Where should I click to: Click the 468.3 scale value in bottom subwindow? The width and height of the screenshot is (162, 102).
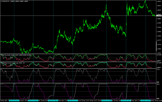(x=158, y=84)
